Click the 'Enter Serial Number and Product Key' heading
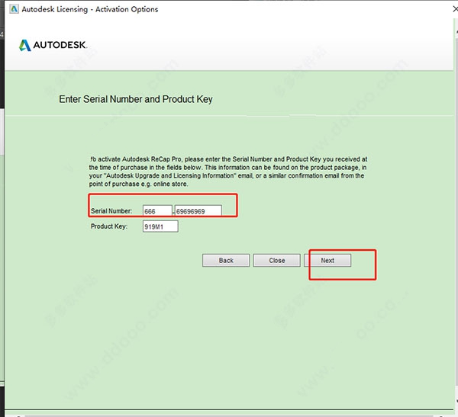This screenshot has width=458, height=417. pos(136,99)
